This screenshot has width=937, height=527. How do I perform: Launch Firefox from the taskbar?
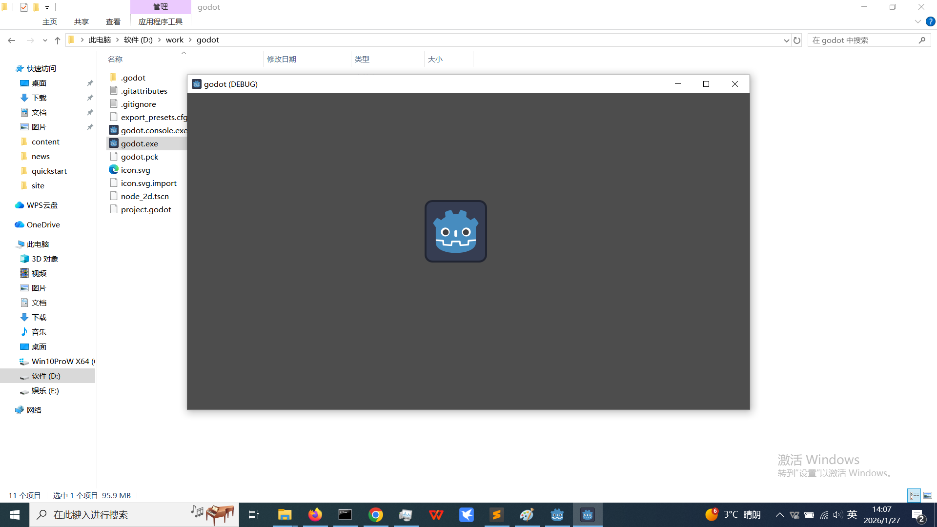click(315, 515)
